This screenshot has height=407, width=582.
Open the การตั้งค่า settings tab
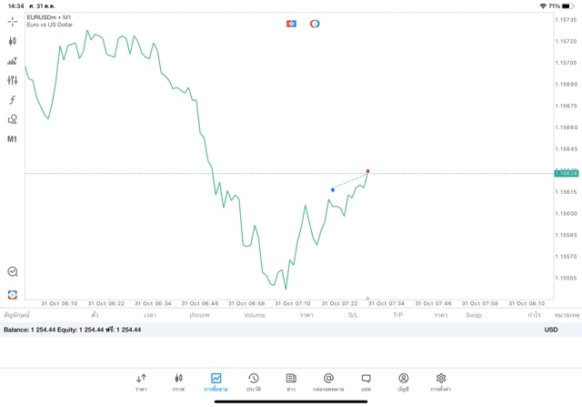click(x=441, y=382)
